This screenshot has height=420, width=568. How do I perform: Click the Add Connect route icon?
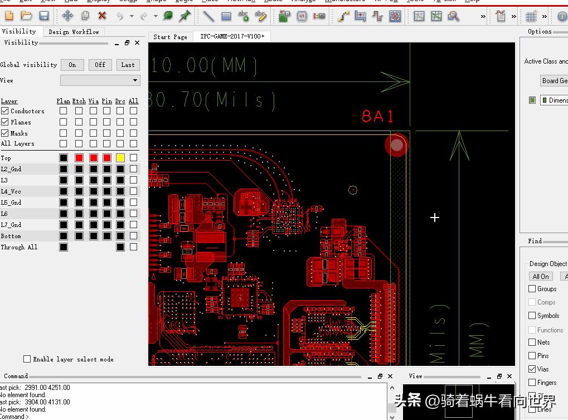coord(343,16)
